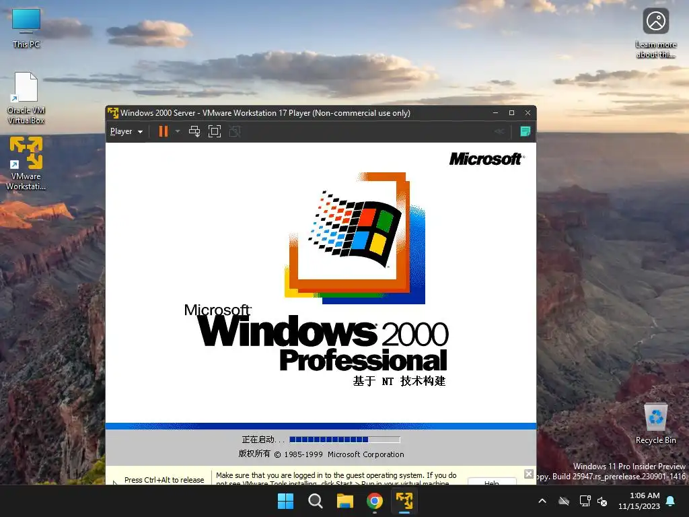Close the VMware Player window
This screenshot has height=517, width=689.
point(528,113)
